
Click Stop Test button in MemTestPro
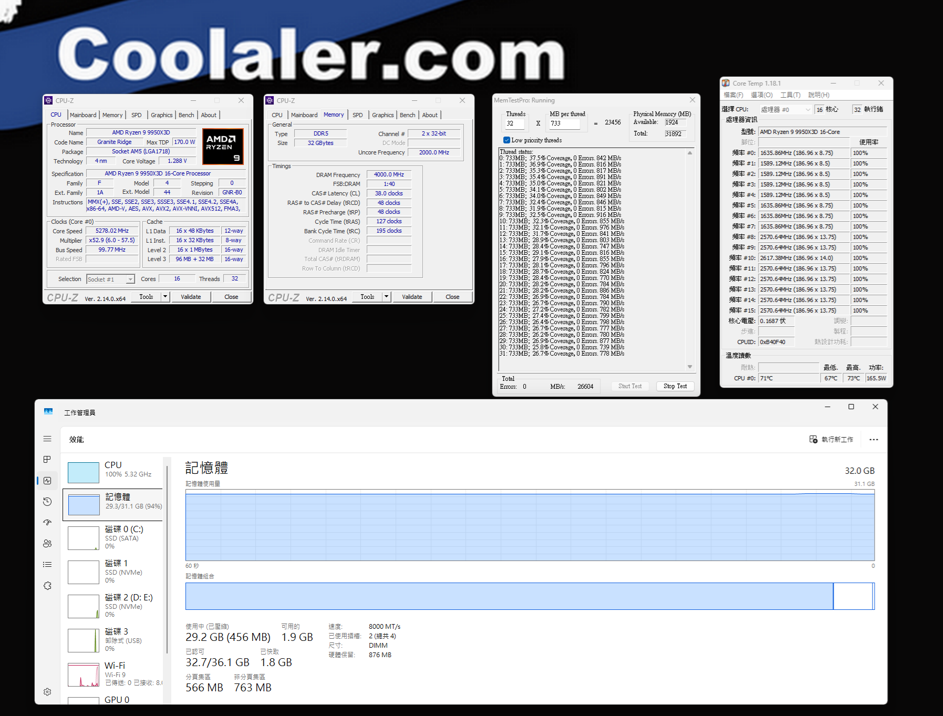pyautogui.click(x=675, y=386)
